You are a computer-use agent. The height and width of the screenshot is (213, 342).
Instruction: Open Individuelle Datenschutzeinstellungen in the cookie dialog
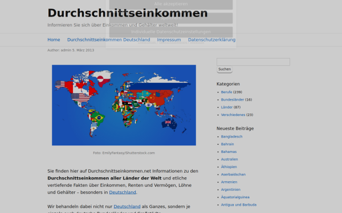tap(171, 32)
